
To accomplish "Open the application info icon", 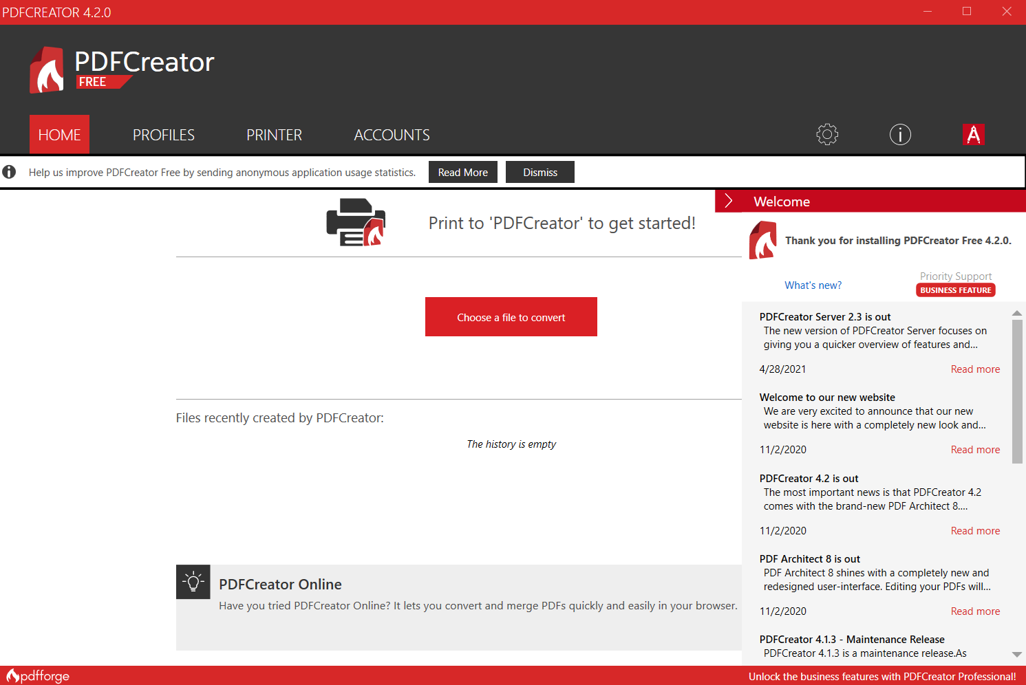I will click(900, 134).
